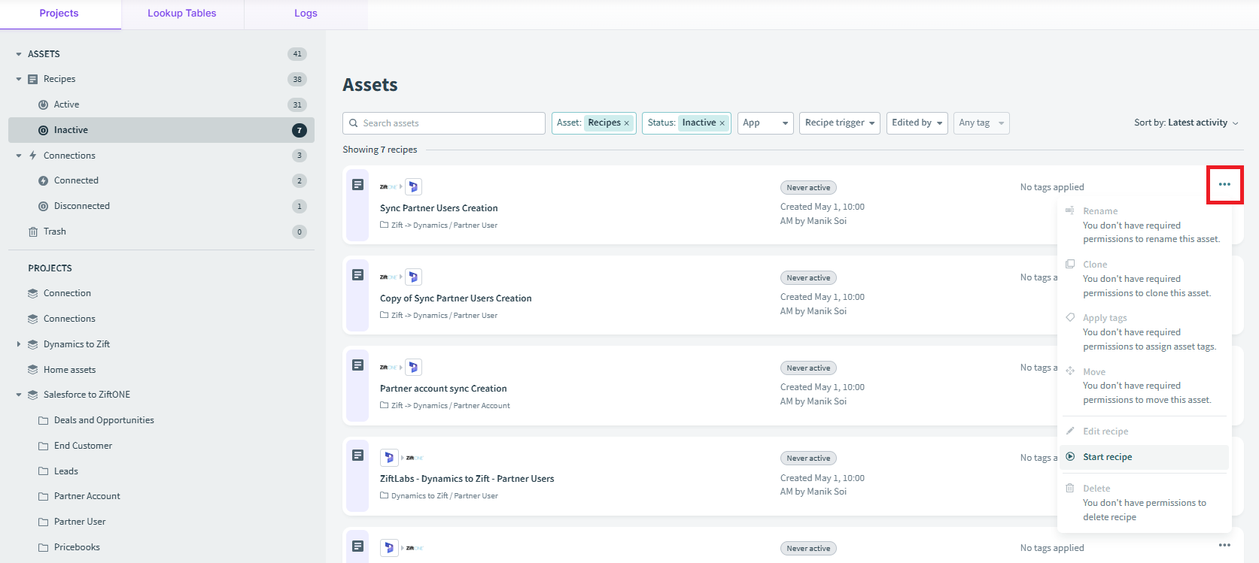Click the recipe icon for Sync Partner Users Creation
The height and width of the screenshot is (563, 1259).
[358, 185]
